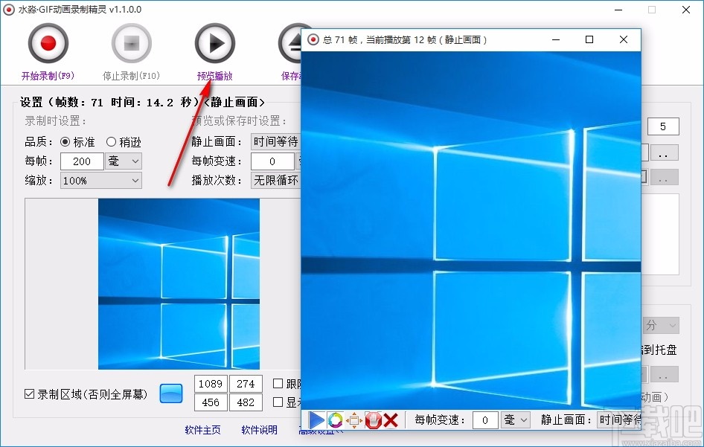Screen dimensions: 704x447
Task: Click the 每帧变速 input in main window
Action: tap(272, 161)
